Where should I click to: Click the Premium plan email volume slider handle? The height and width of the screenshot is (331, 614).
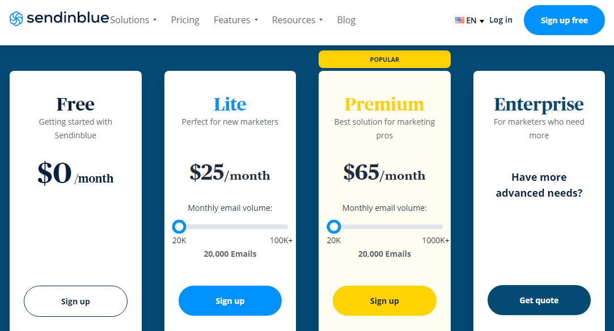[333, 227]
